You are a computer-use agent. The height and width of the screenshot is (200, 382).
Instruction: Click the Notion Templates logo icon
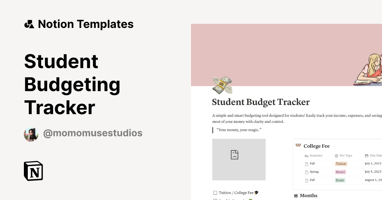point(29,24)
